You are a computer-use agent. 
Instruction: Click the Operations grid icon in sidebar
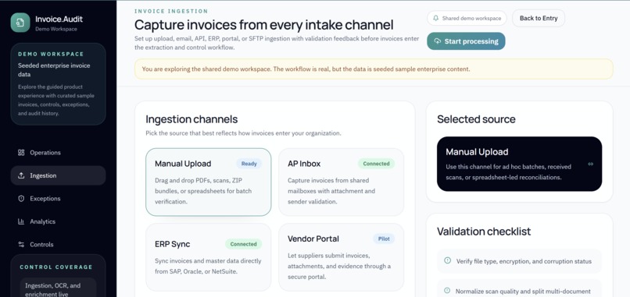pyautogui.click(x=21, y=153)
